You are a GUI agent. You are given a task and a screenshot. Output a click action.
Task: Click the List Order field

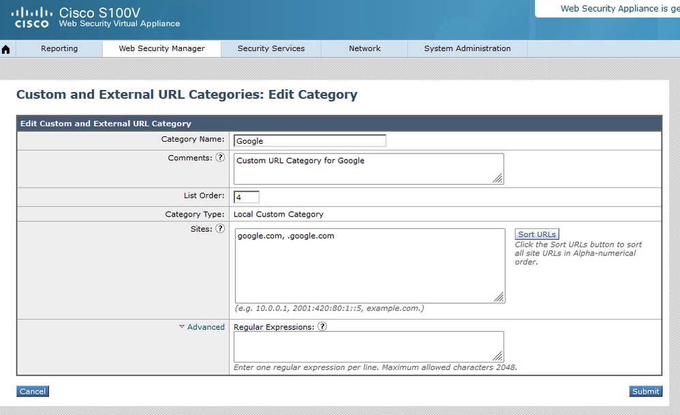point(247,197)
